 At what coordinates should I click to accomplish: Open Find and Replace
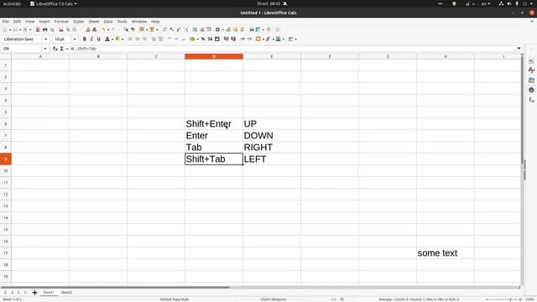pyautogui.click(x=126, y=30)
